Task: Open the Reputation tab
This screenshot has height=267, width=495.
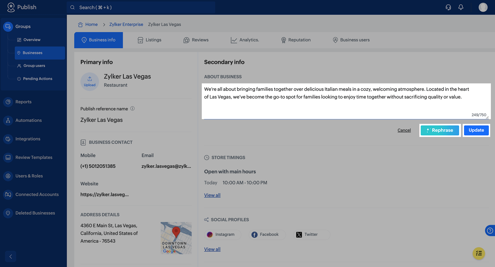Action: (x=296, y=40)
